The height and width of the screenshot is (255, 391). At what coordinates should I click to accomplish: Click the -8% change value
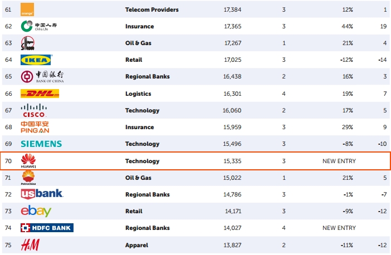(348, 144)
